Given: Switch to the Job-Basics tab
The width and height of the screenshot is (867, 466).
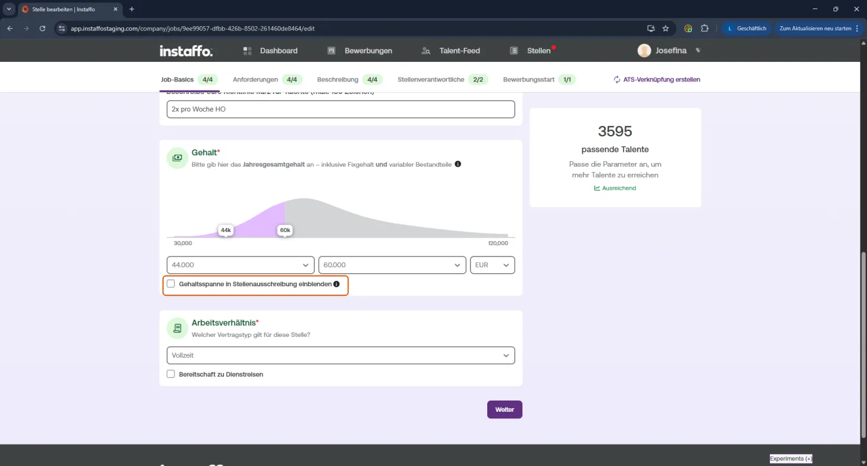Looking at the screenshot, I should [190, 79].
